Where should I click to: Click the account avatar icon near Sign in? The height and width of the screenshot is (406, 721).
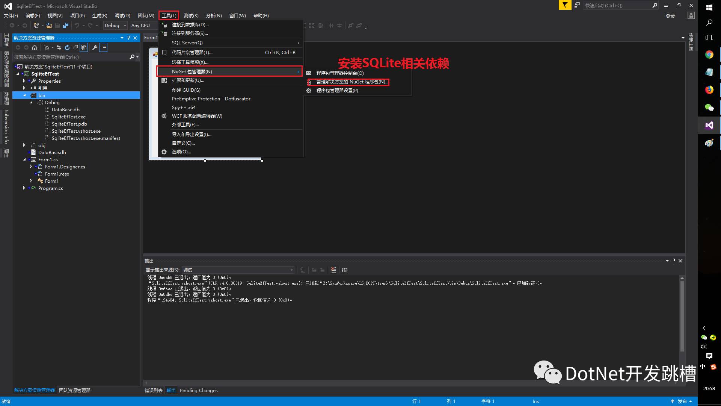(691, 15)
